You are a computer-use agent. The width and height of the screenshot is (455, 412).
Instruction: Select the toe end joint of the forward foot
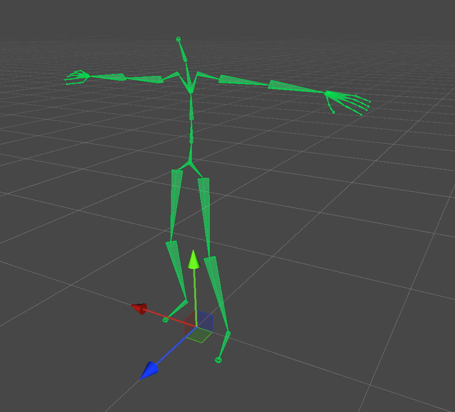218,360
